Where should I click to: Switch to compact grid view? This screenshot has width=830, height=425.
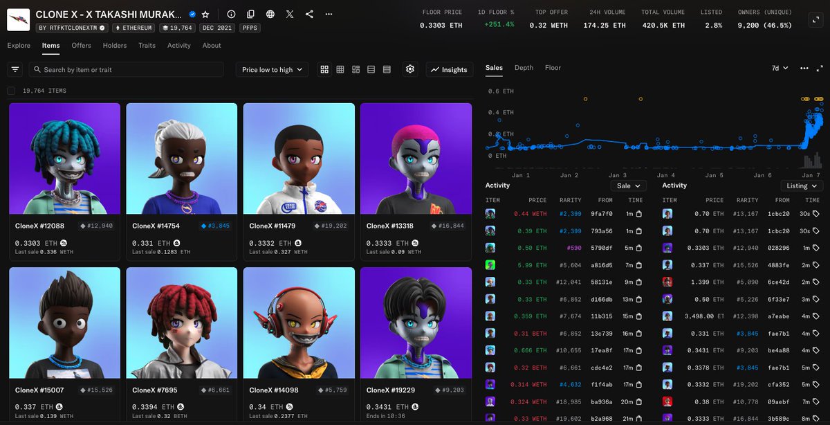click(340, 69)
